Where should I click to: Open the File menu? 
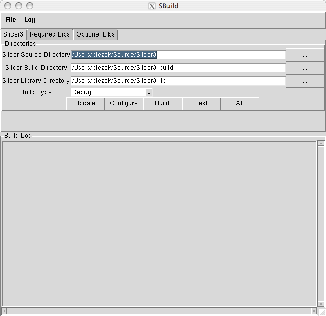[x=11, y=20]
